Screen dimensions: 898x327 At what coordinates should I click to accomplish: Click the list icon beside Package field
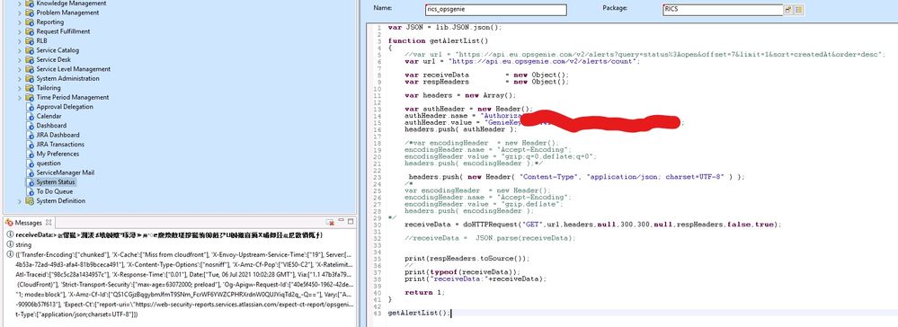(798, 10)
